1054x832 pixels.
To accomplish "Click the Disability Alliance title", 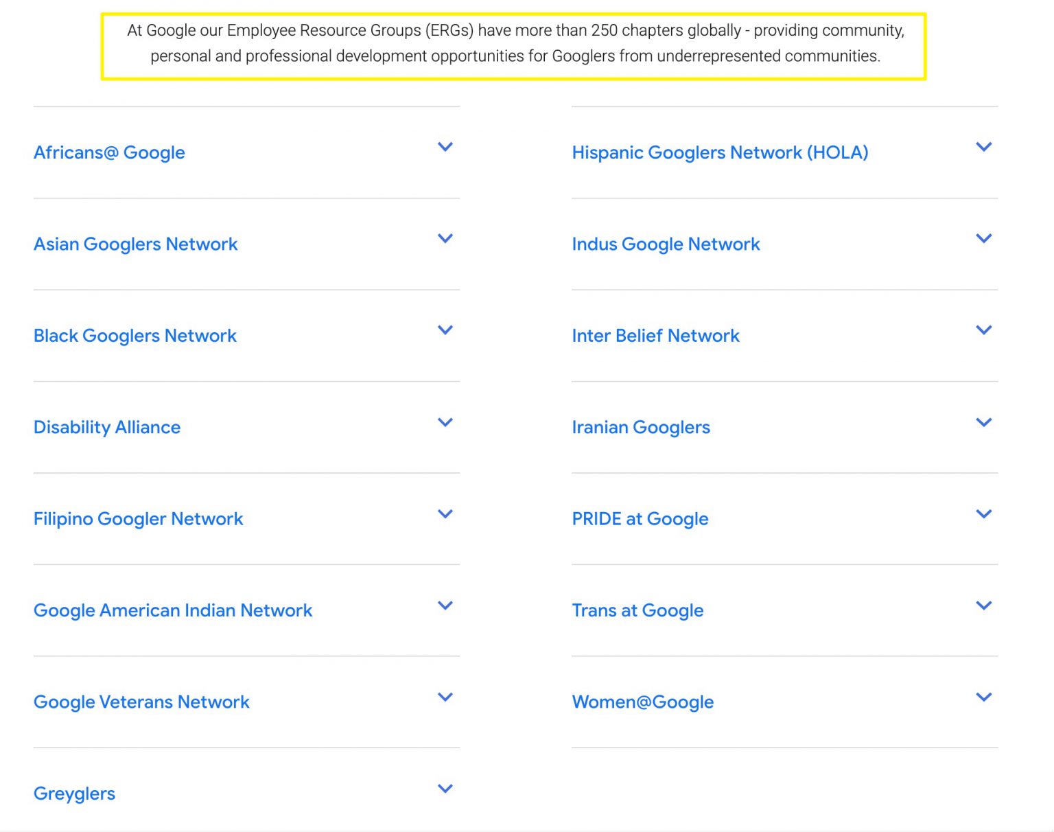I will (107, 427).
